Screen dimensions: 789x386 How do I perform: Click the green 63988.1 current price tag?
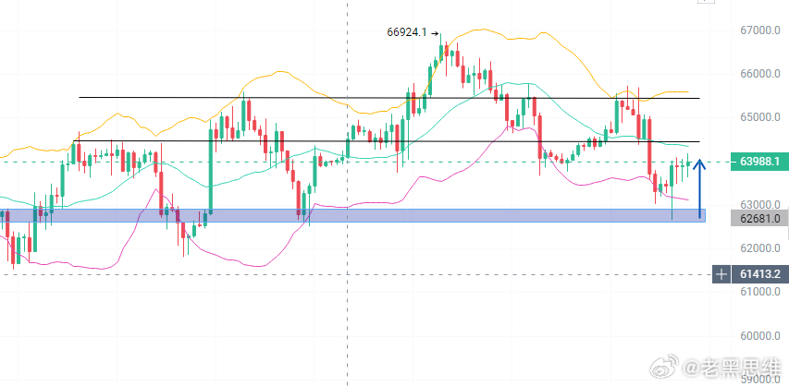click(759, 162)
